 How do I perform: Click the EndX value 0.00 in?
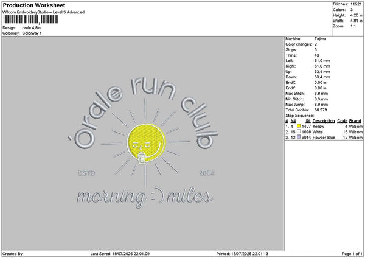(320, 82)
